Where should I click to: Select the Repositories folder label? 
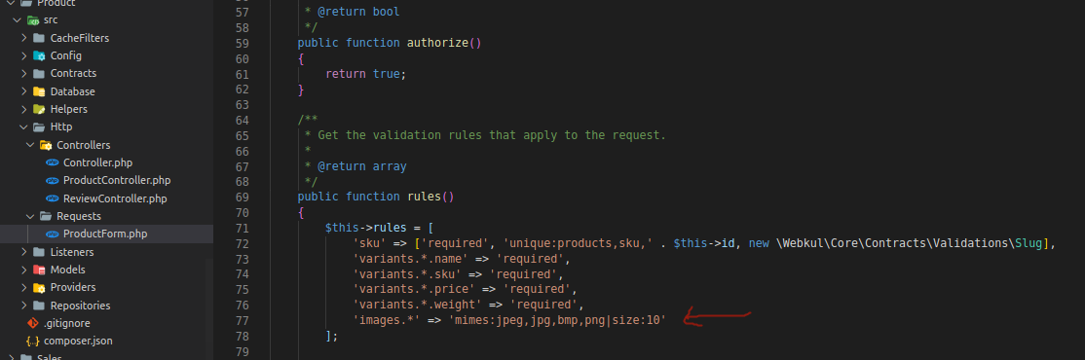(x=80, y=306)
